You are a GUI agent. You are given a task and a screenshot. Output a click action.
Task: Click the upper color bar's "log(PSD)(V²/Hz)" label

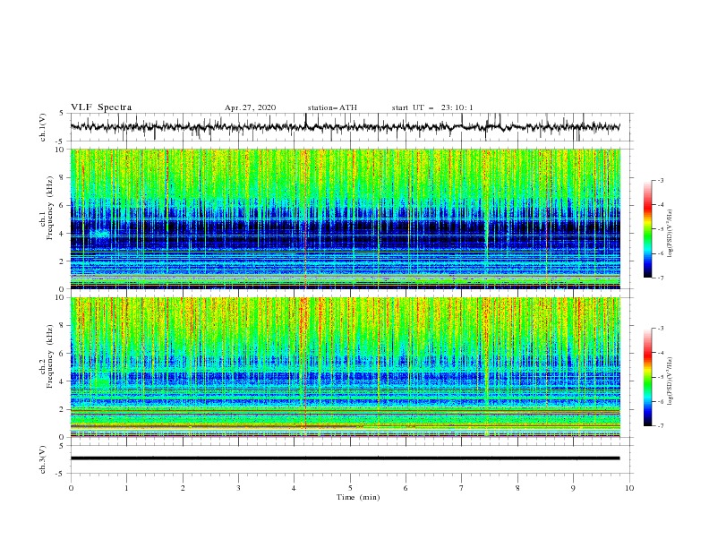coord(671,234)
